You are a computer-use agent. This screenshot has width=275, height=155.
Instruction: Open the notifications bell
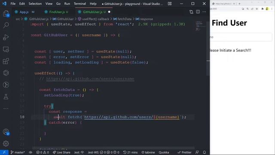point(205,152)
